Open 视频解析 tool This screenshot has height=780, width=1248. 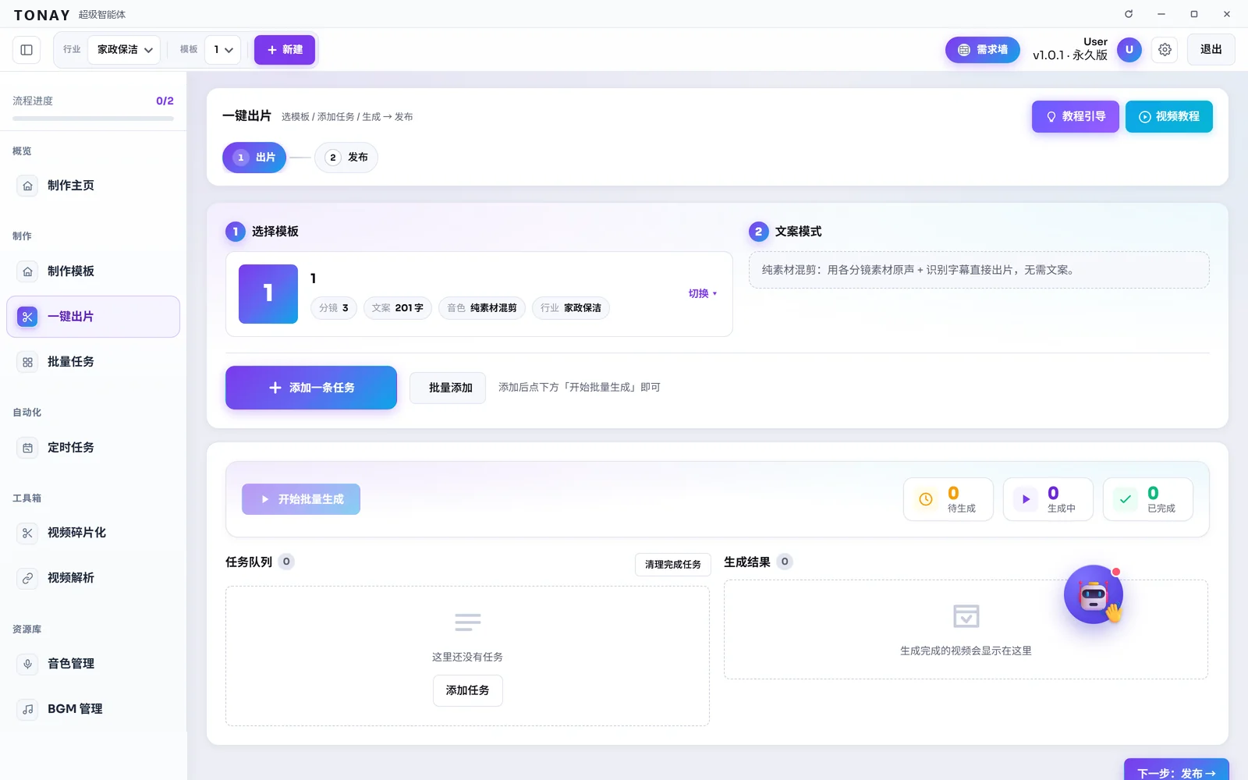(x=93, y=578)
